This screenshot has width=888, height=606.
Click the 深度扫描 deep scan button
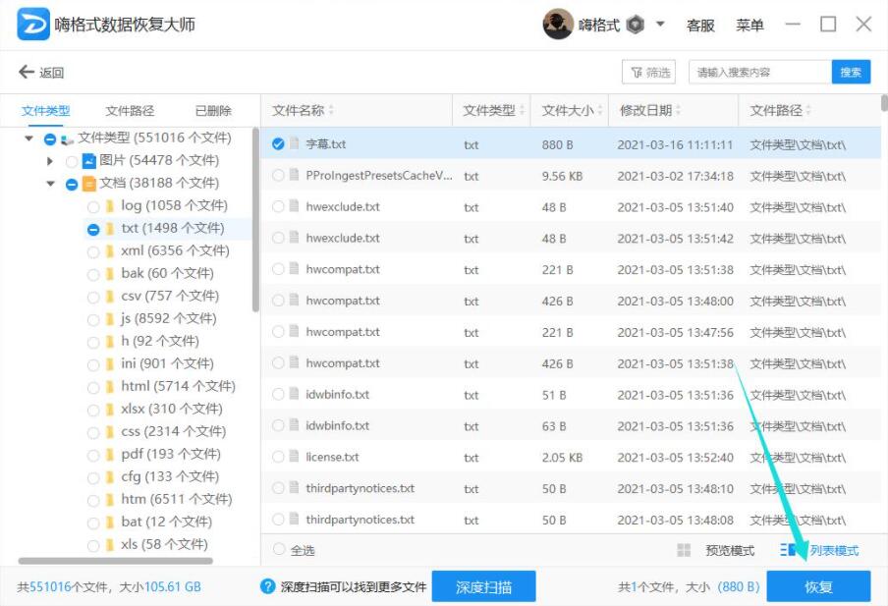483,586
